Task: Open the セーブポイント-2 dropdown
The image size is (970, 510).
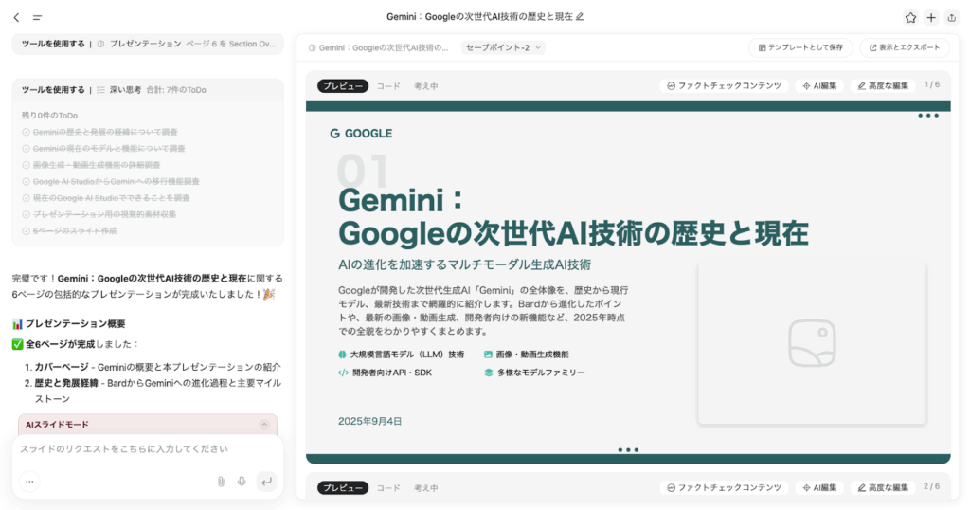Action: (503, 47)
